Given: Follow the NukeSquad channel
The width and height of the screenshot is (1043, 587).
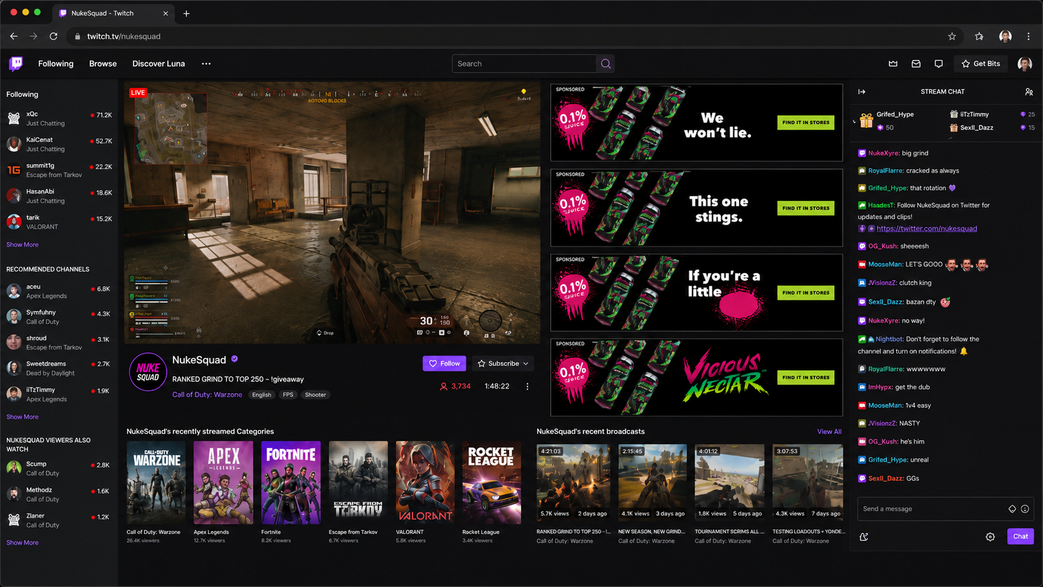Looking at the screenshot, I should point(444,364).
